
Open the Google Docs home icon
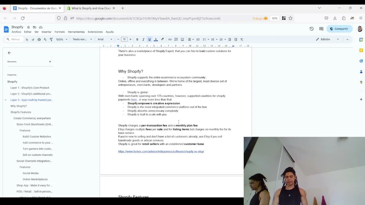tap(6, 29)
